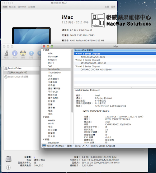
Task: Select INTEL SSDSC2CT120A3 device row
Action: coord(93,57)
